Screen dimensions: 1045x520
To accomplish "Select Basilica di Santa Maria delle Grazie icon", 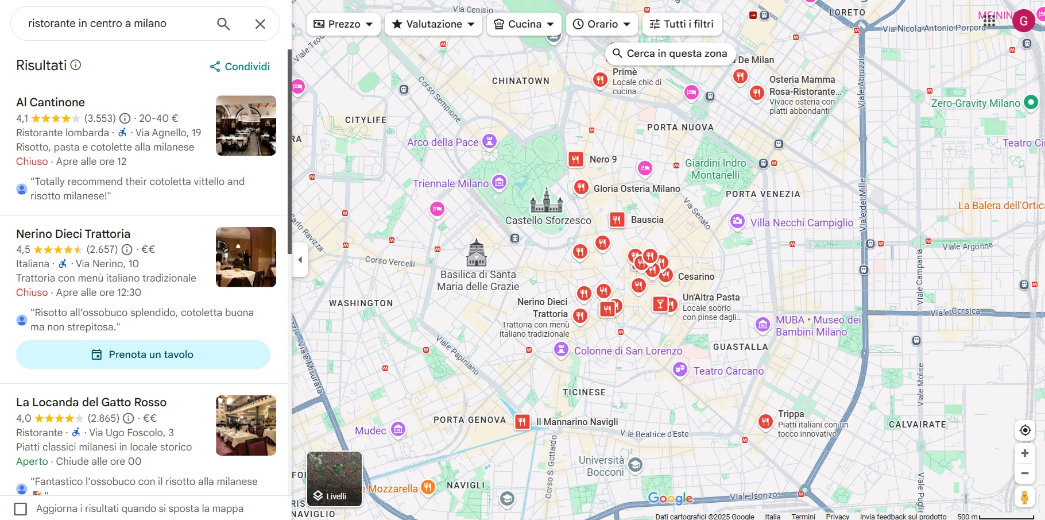I will point(477,253).
